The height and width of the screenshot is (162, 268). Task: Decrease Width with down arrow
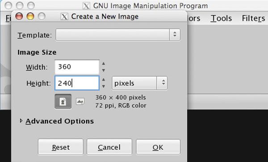point(104,70)
